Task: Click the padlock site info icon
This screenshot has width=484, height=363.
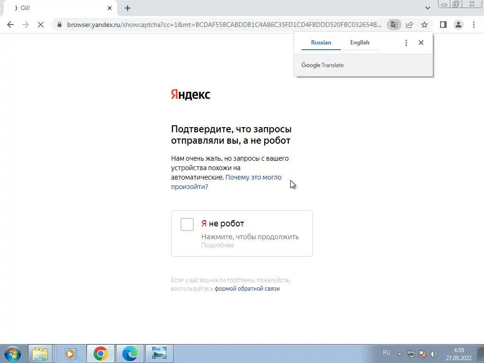Action: (60, 25)
